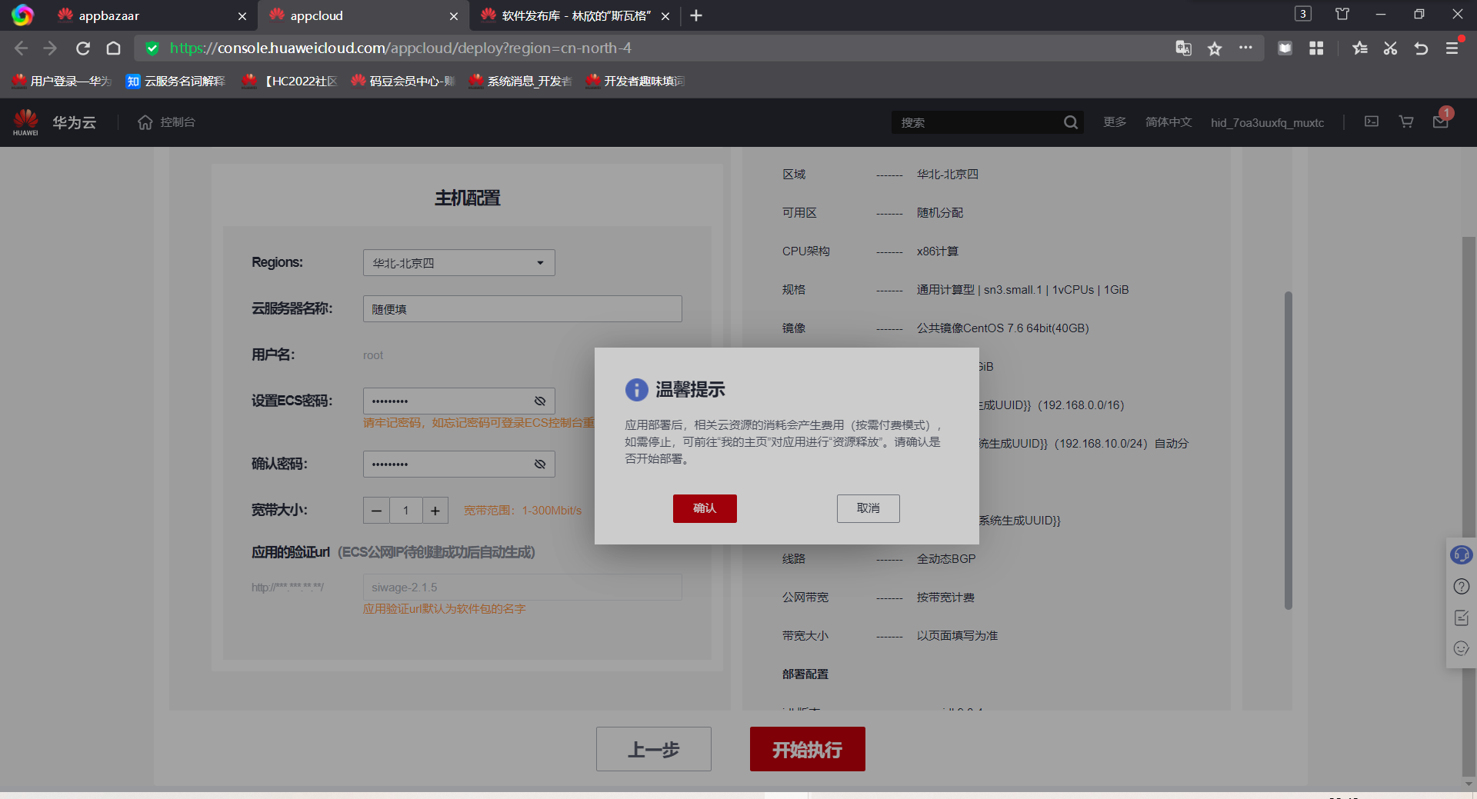Click the siwage-2.1.5 url field
Image resolution: width=1477 pixels, height=799 pixels.
pyautogui.click(x=522, y=588)
